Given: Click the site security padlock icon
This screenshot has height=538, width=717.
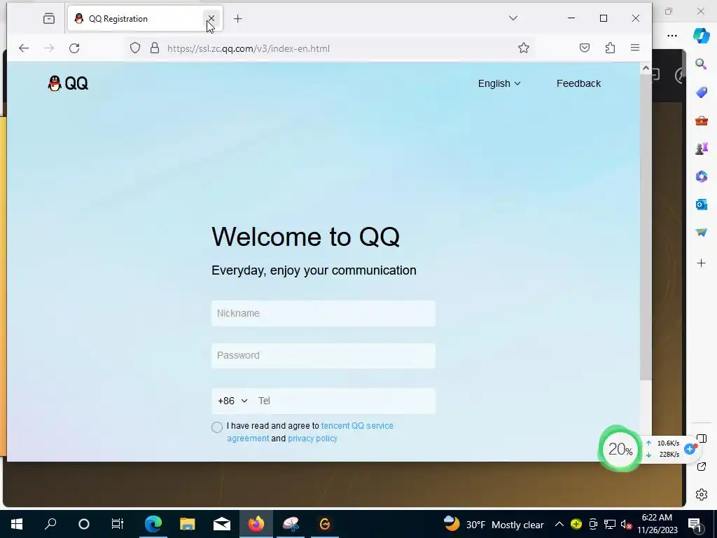Looking at the screenshot, I should (x=155, y=48).
